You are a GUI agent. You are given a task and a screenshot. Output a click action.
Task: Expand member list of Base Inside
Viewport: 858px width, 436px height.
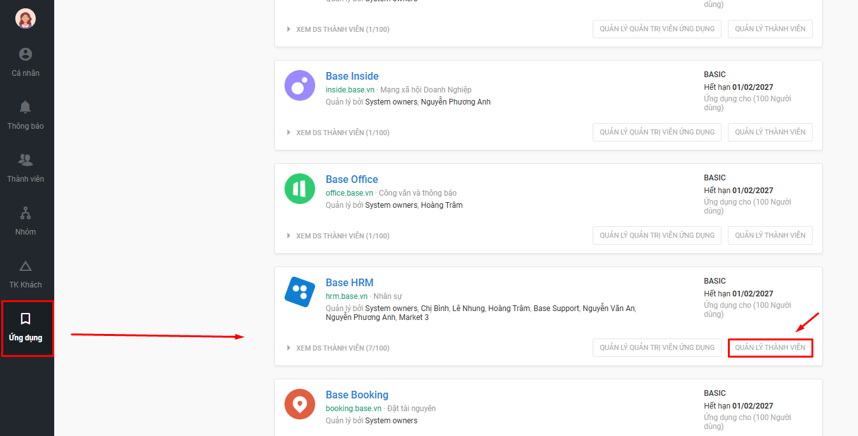[338, 133]
